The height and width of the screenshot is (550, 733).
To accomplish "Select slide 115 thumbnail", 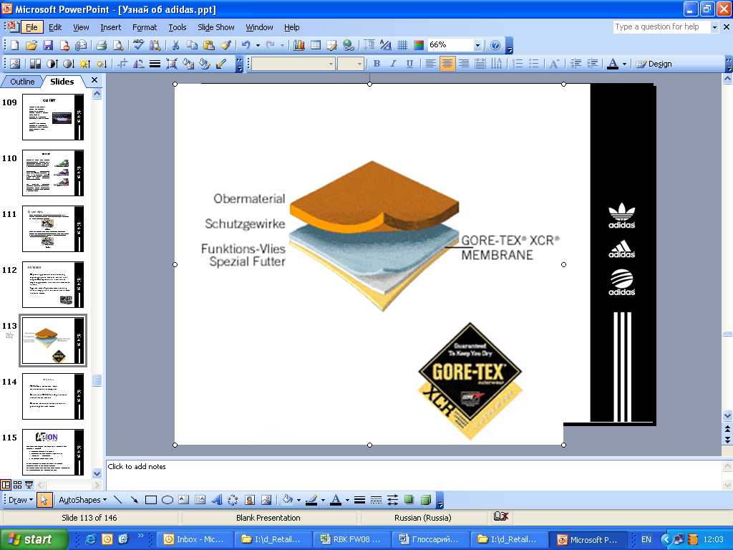I will pos(53,453).
